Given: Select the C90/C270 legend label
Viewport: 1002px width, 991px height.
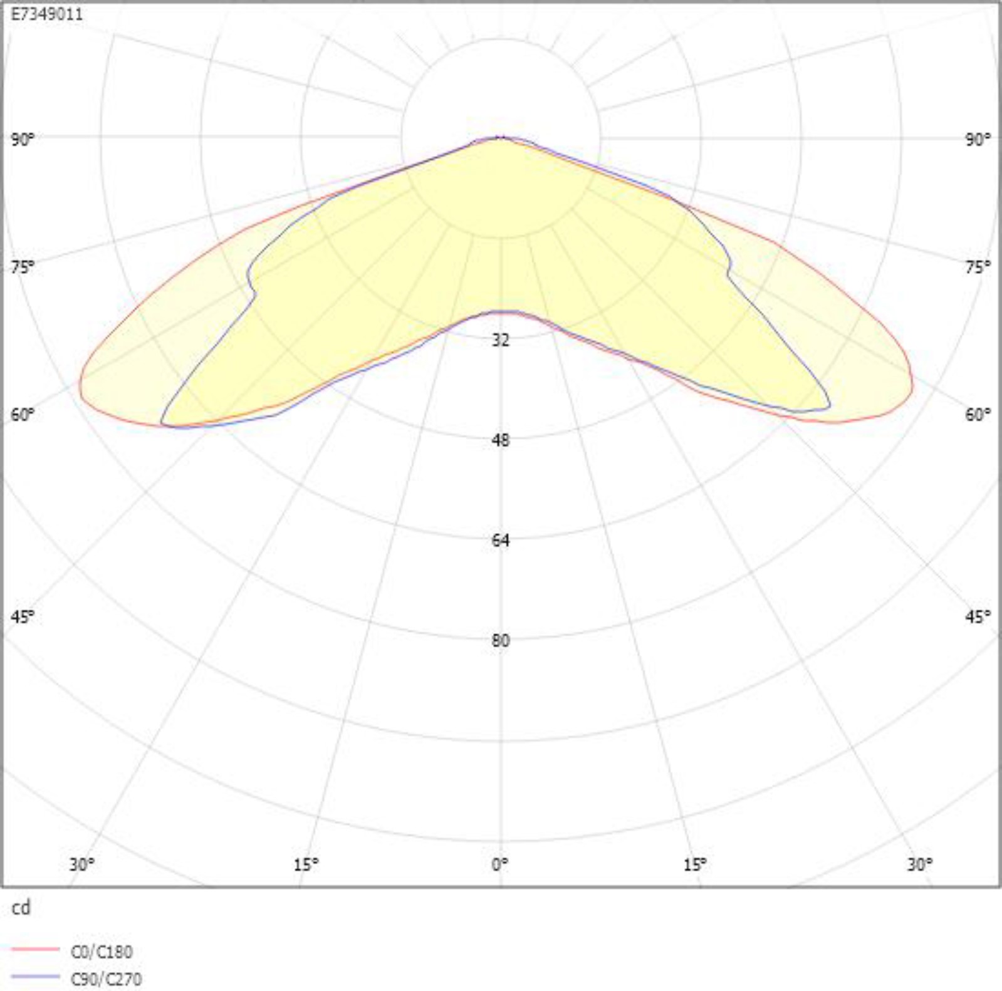Looking at the screenshot, I should pos(106,978).
